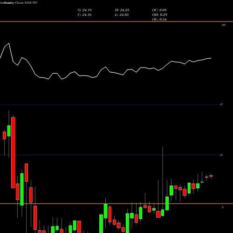Click the '29' price axis label
Image resolution: width=233 pixels, height=233 pixels.
click(223, 25)
